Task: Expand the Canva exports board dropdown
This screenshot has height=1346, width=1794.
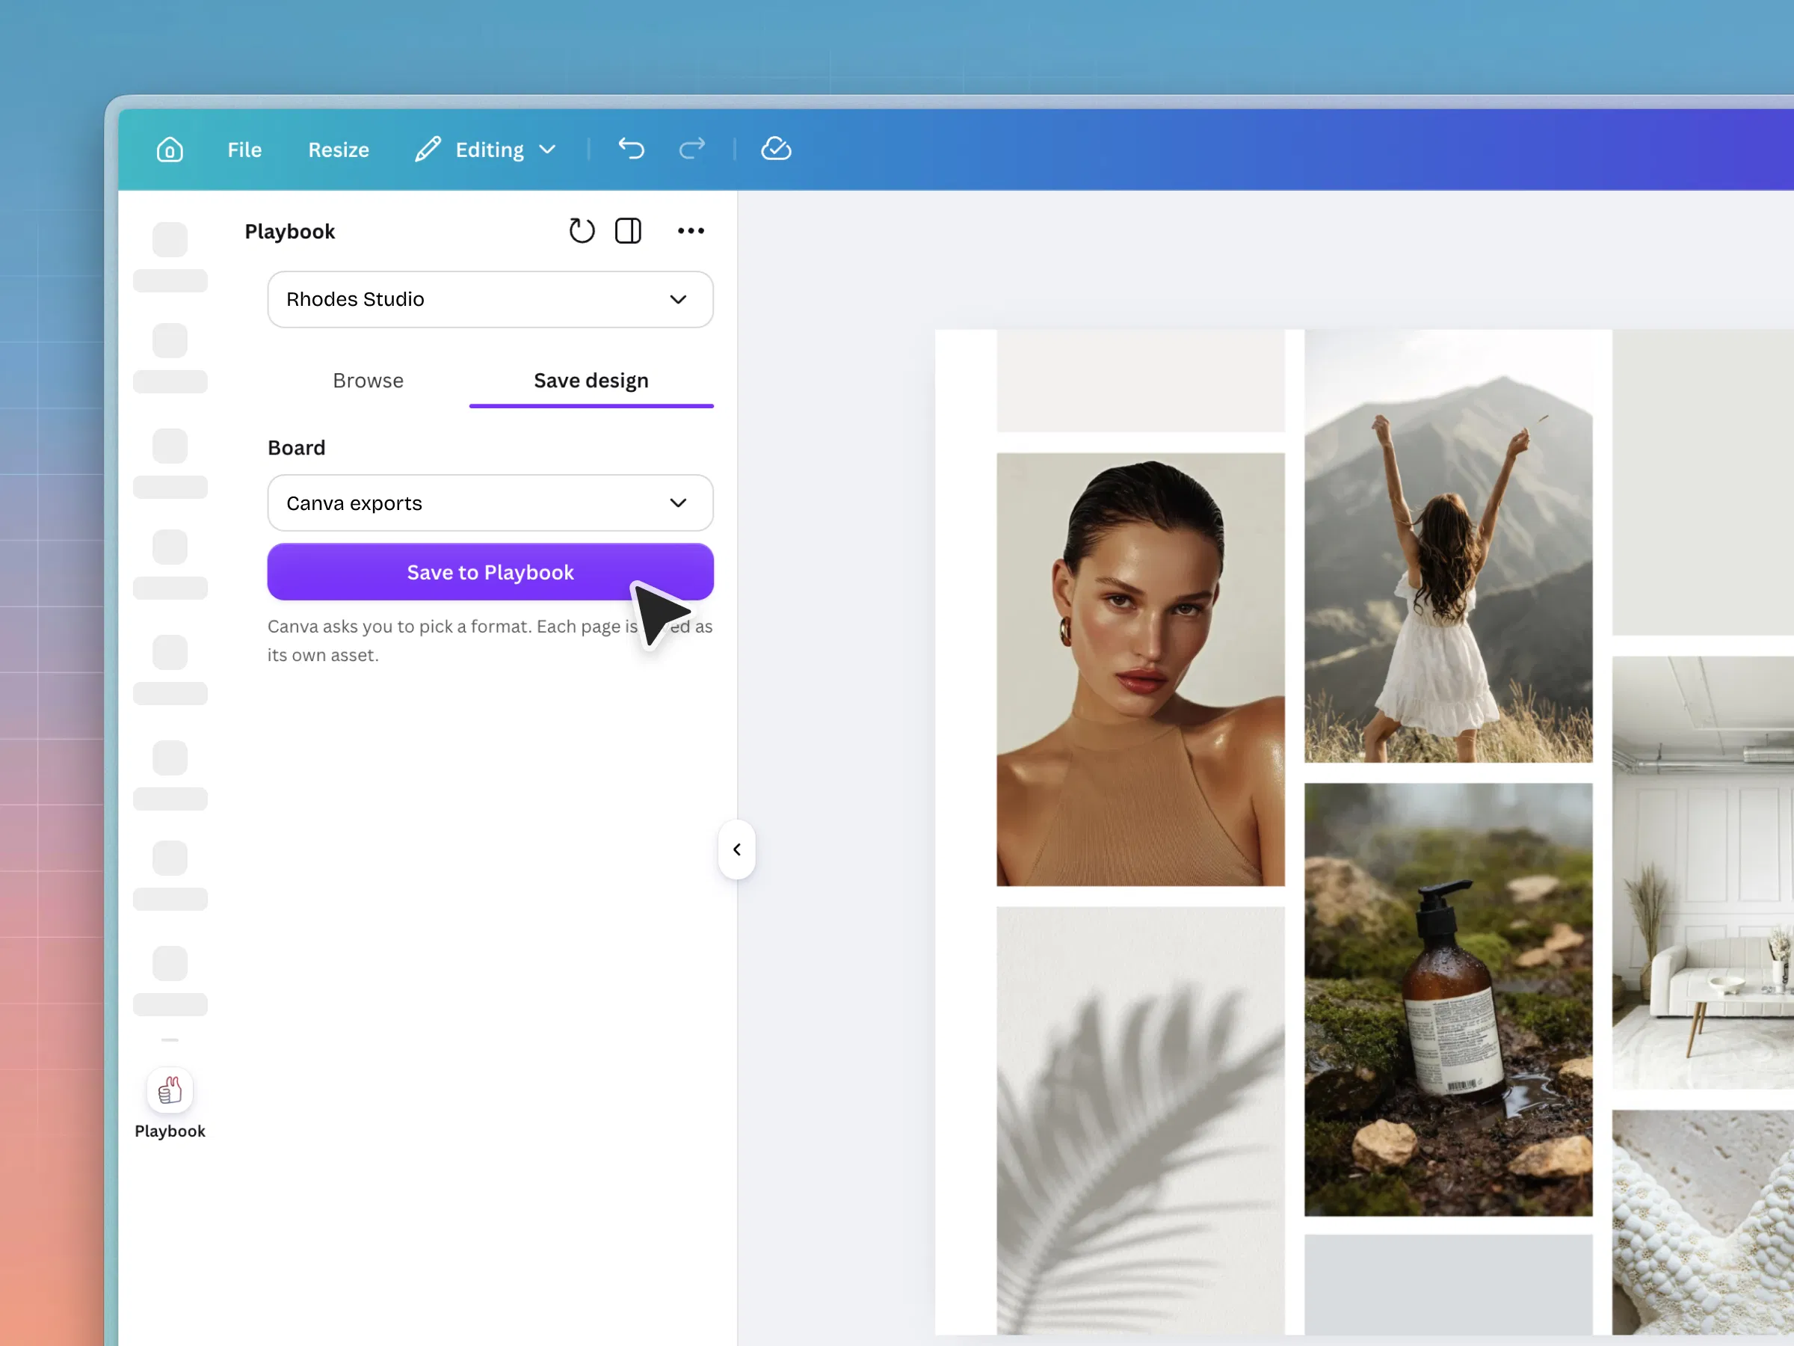Action: point(490,503)
